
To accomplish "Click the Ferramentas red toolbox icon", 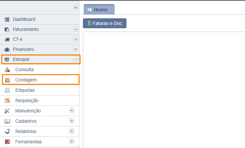I will point(7,142).
